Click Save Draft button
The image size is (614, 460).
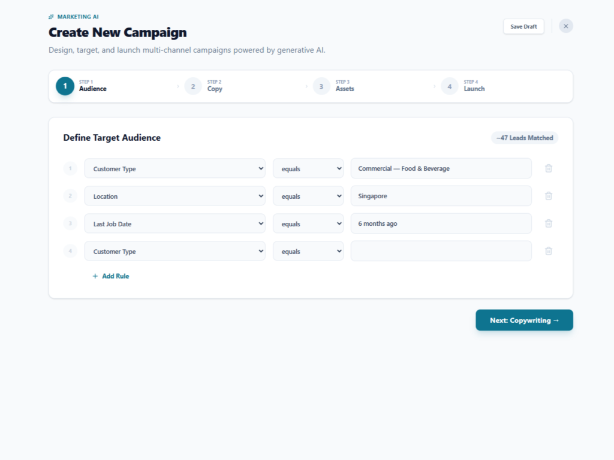[523, 26]
